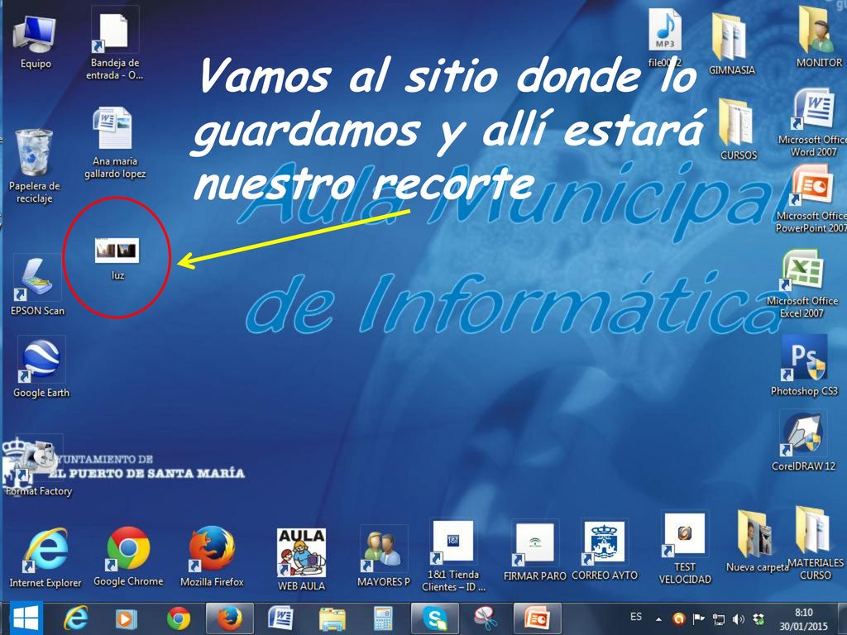Open network status tray icon

click(719, 618)
